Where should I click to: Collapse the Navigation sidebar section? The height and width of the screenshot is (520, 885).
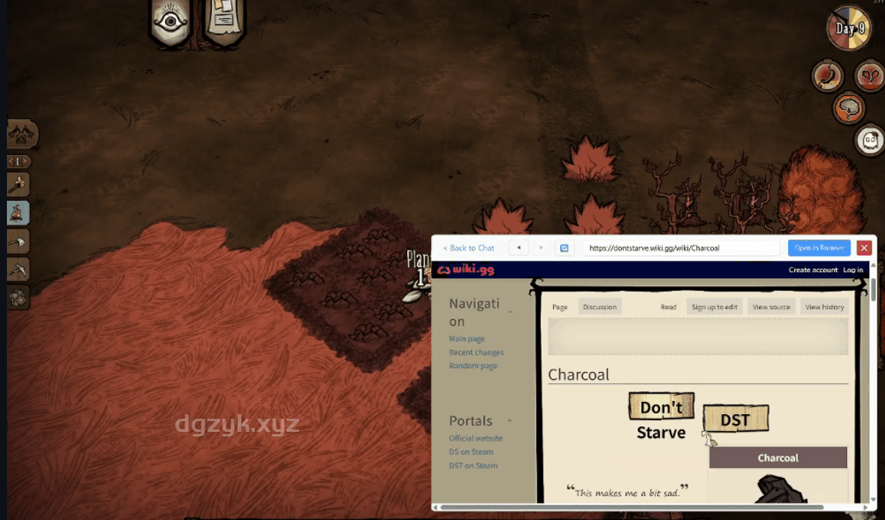point(510,312)
